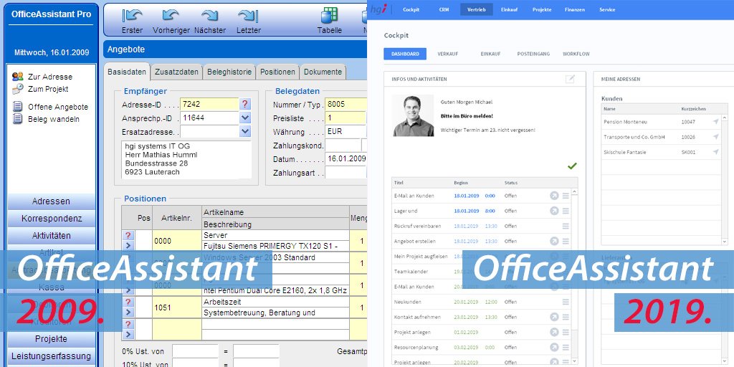Go to first record with Erster
The width and height of the screenshot is (734, 367).
pyautogui.click(x=132, y=21)
